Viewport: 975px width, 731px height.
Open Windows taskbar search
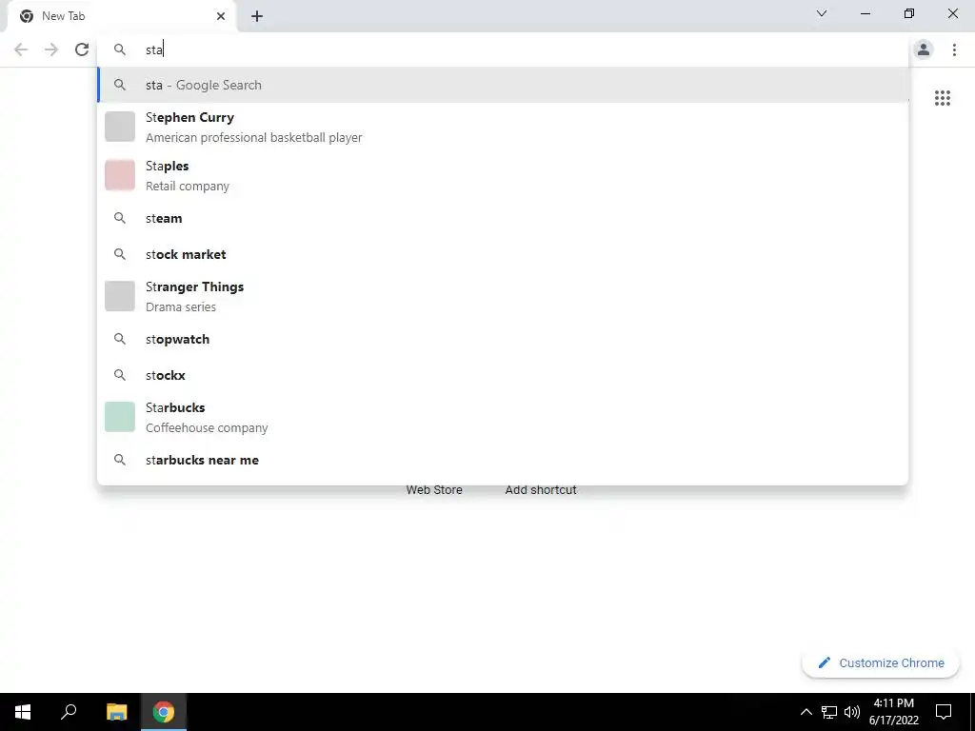(69, 712)
